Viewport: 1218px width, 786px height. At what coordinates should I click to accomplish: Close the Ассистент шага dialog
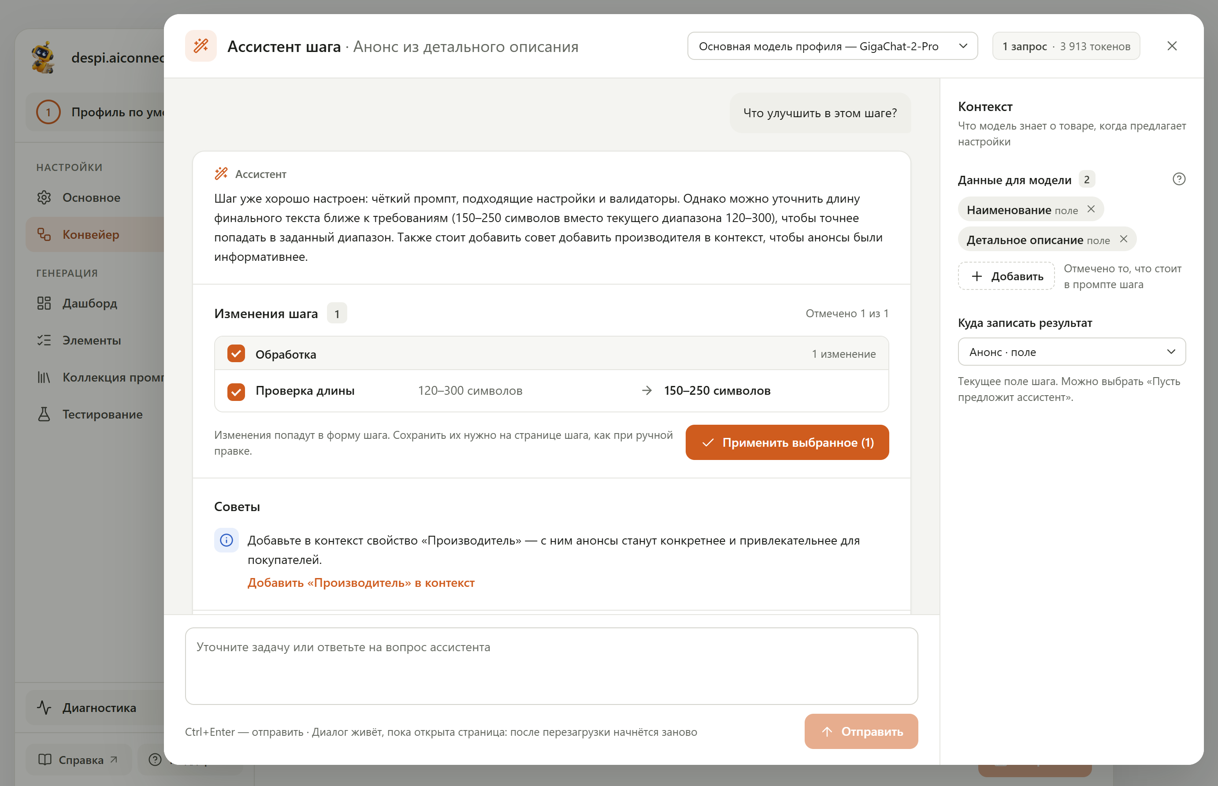pyautogui.click(x=1172, y=46)
